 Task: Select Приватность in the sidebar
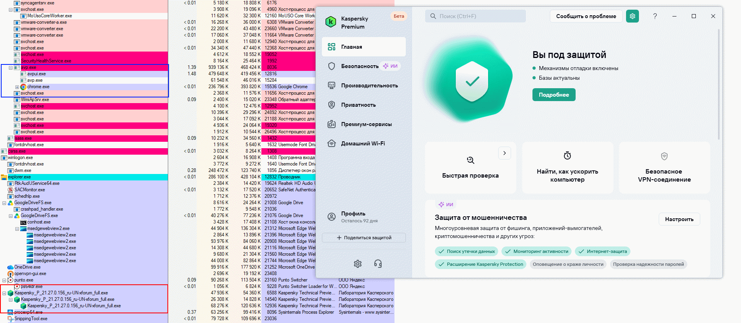tap(364, 105)
